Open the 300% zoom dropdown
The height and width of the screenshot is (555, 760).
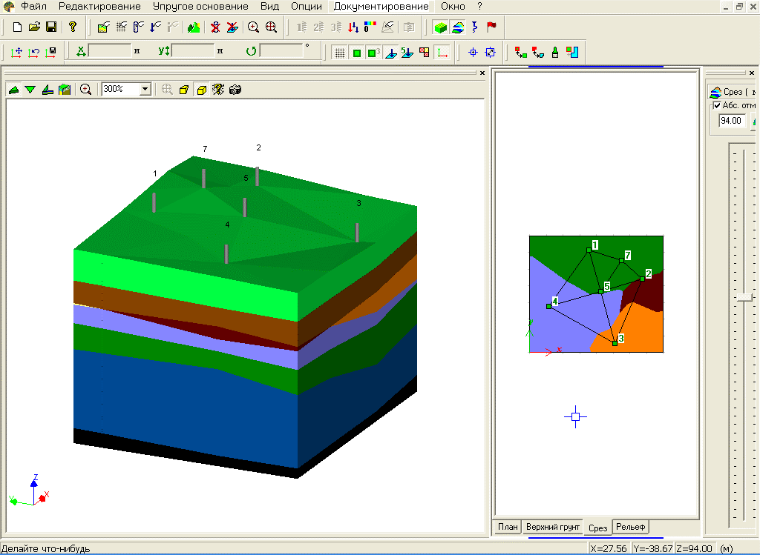click(x=145, y=89)
